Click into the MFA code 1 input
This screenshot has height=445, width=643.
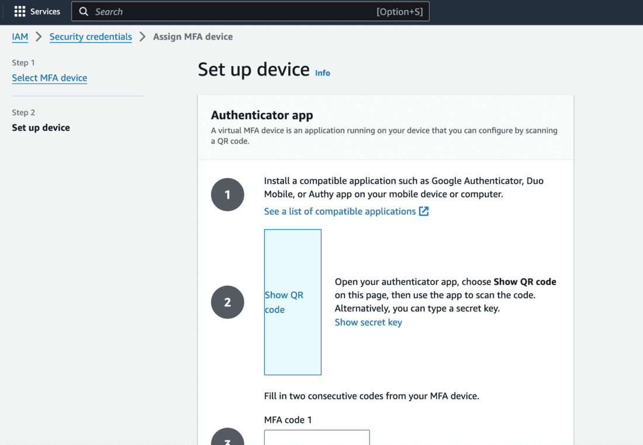[317, 437]
